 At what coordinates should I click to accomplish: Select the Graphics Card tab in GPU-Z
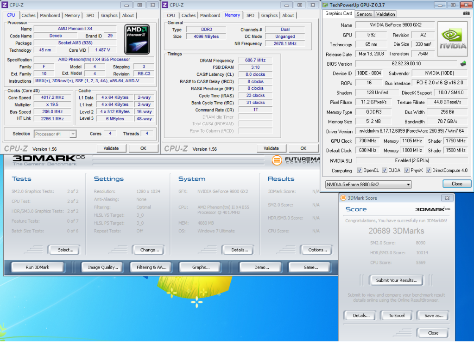(x=339, y=13)
